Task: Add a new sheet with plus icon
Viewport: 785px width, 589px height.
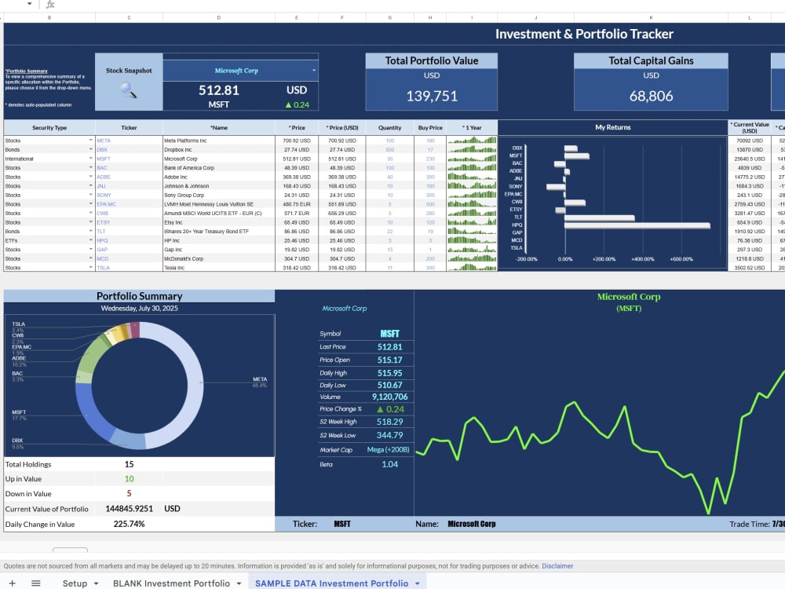Action: pos(12,583)
